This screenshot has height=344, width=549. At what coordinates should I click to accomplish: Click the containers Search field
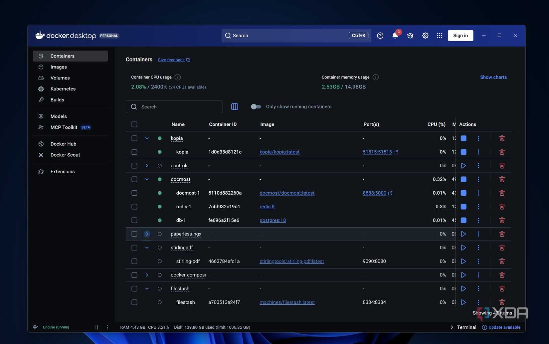point(174,106)
